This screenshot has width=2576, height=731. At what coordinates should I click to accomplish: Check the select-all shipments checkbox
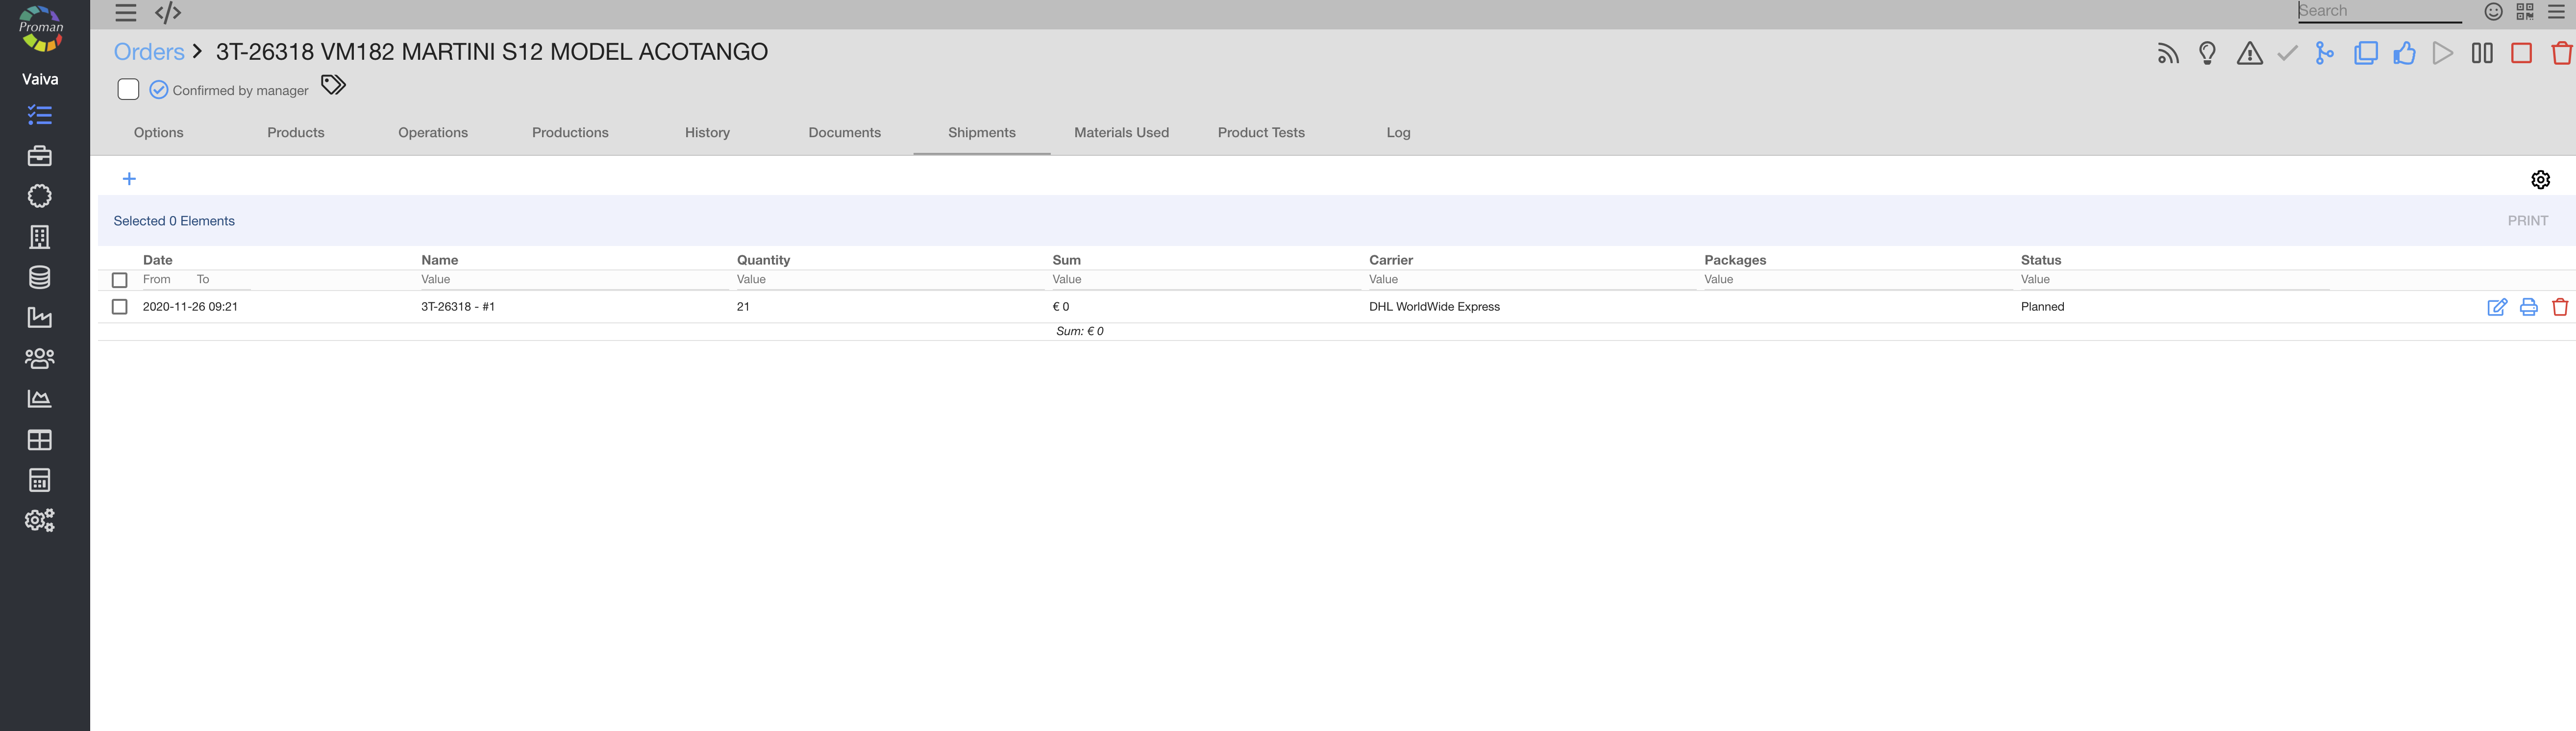[x=120, y=280]
